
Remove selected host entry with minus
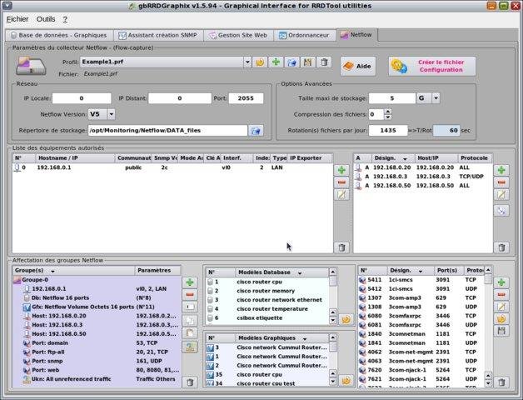(501, 182)
